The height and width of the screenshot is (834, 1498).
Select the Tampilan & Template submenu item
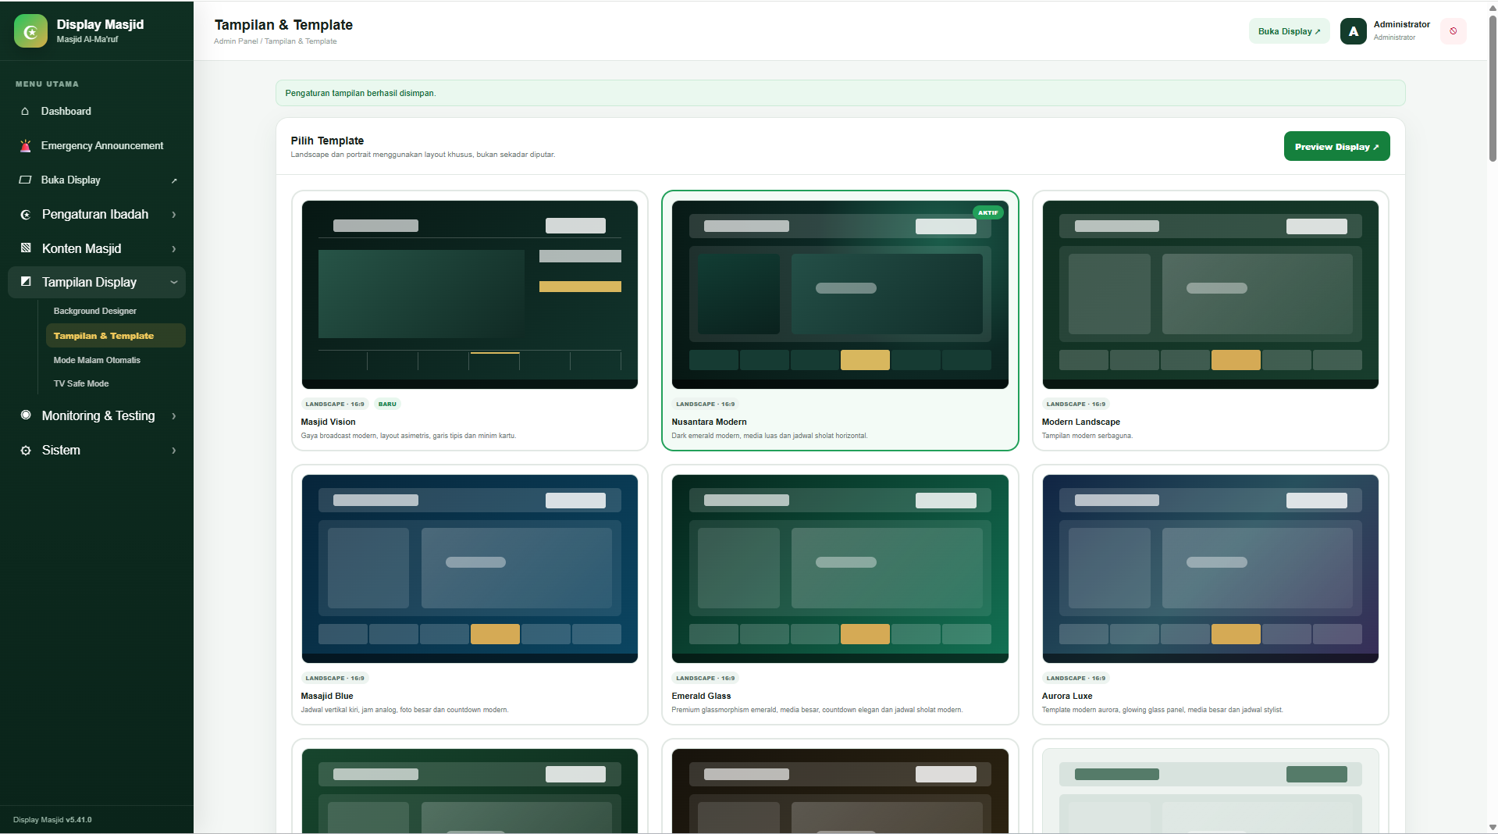coord(116,336)
